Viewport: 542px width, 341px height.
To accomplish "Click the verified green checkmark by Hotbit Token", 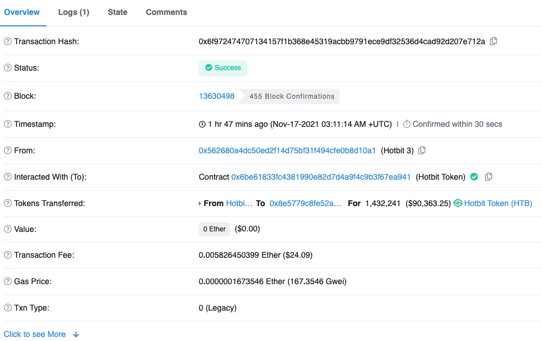I will click(474, 177).
